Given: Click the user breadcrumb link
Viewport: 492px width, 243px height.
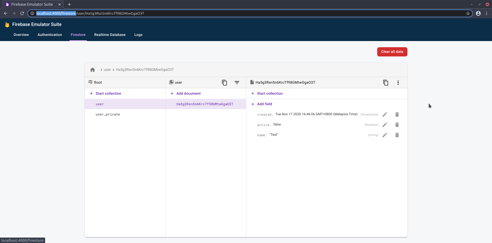Looking at the screenshot, I should pos(107,70).
